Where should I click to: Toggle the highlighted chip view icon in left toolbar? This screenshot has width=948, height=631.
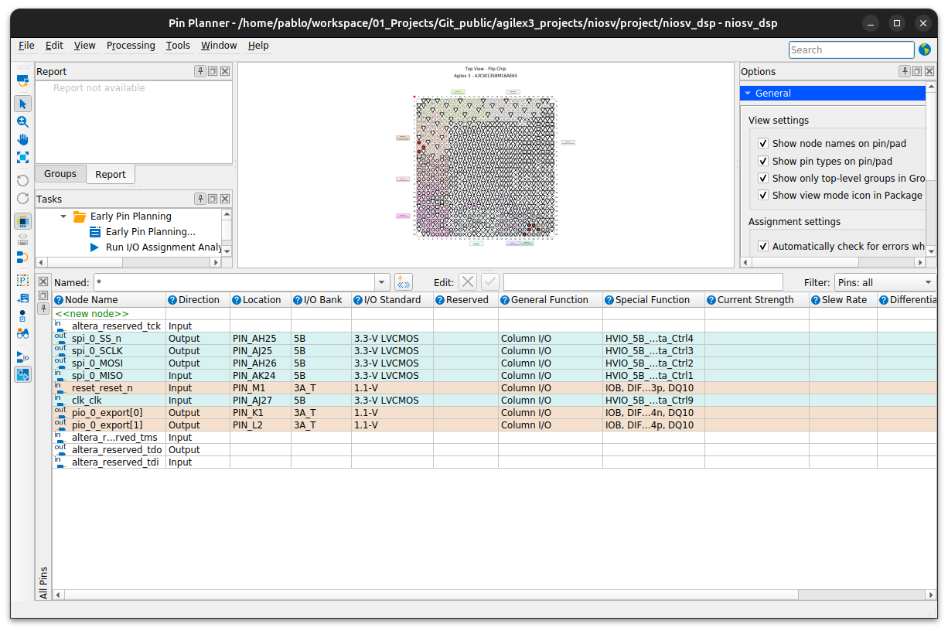tap(22, 221)
